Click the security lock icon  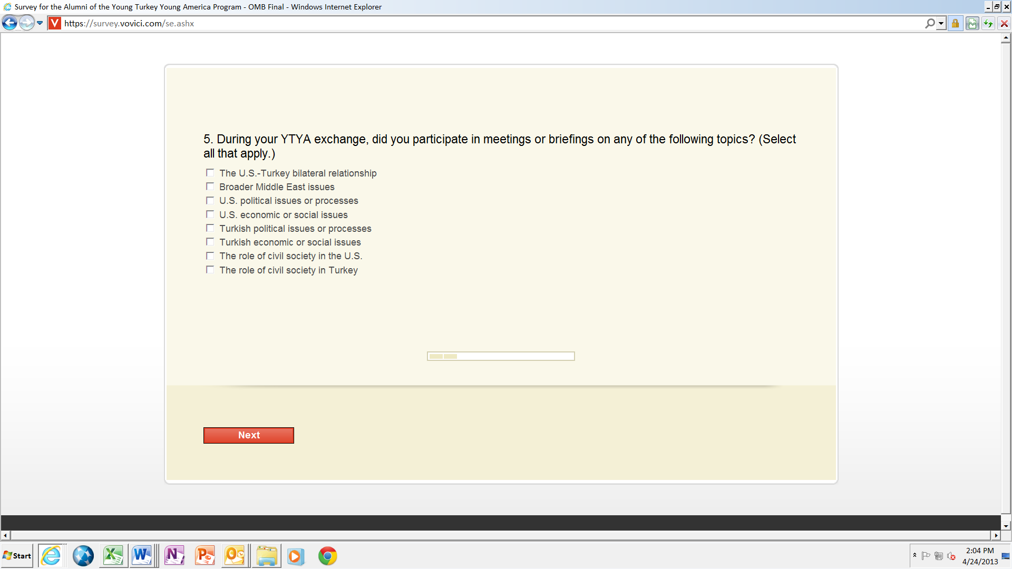[955, 24]
